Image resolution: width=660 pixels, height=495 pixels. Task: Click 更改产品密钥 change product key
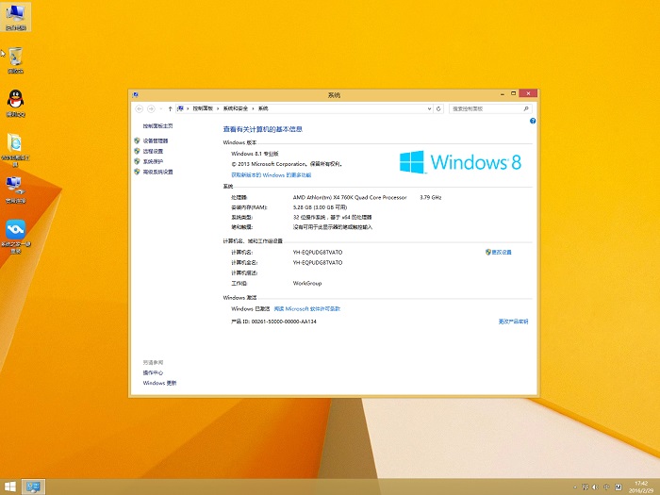pyautogui.click(x=513, y=322)
